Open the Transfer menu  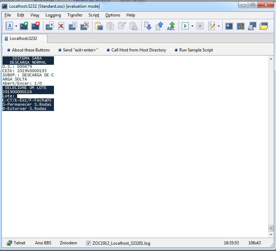75,15
